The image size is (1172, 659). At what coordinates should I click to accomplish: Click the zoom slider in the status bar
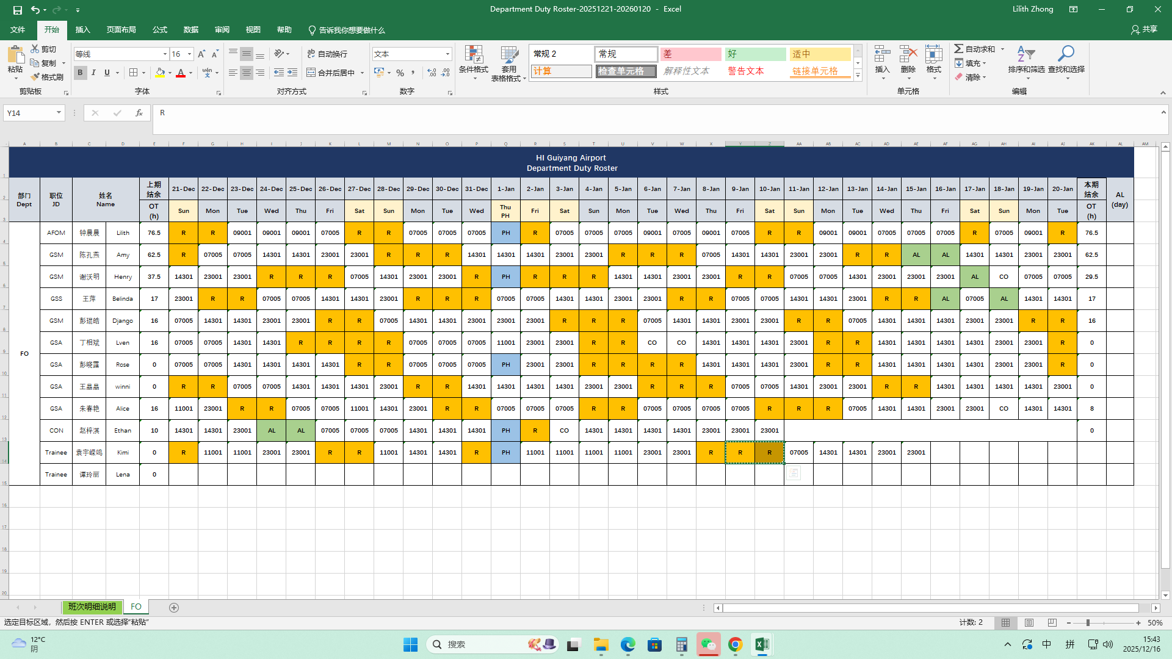coord(1088,623)
